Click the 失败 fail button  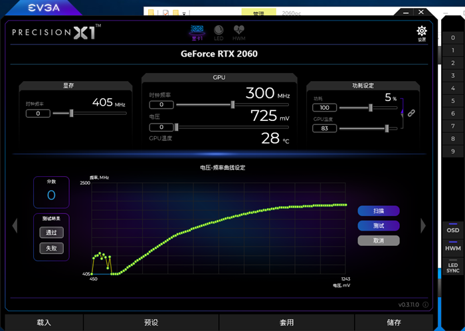tap(51, 249)
